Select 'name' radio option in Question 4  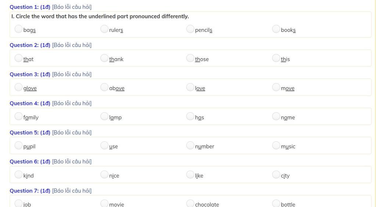pyautogui.click(x=276, y=116)
